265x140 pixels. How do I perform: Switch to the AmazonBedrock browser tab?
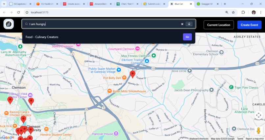(x=101, y=4)
